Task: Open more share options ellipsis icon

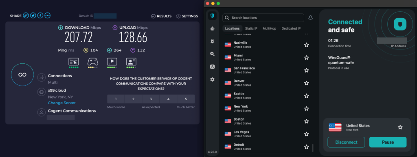Action: [x=47, y=16]
